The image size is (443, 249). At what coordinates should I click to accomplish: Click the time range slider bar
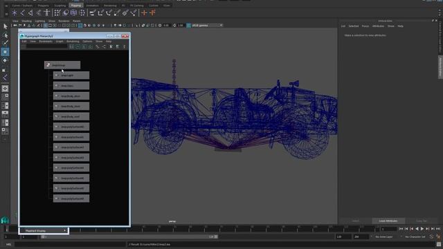click(129, 237)
